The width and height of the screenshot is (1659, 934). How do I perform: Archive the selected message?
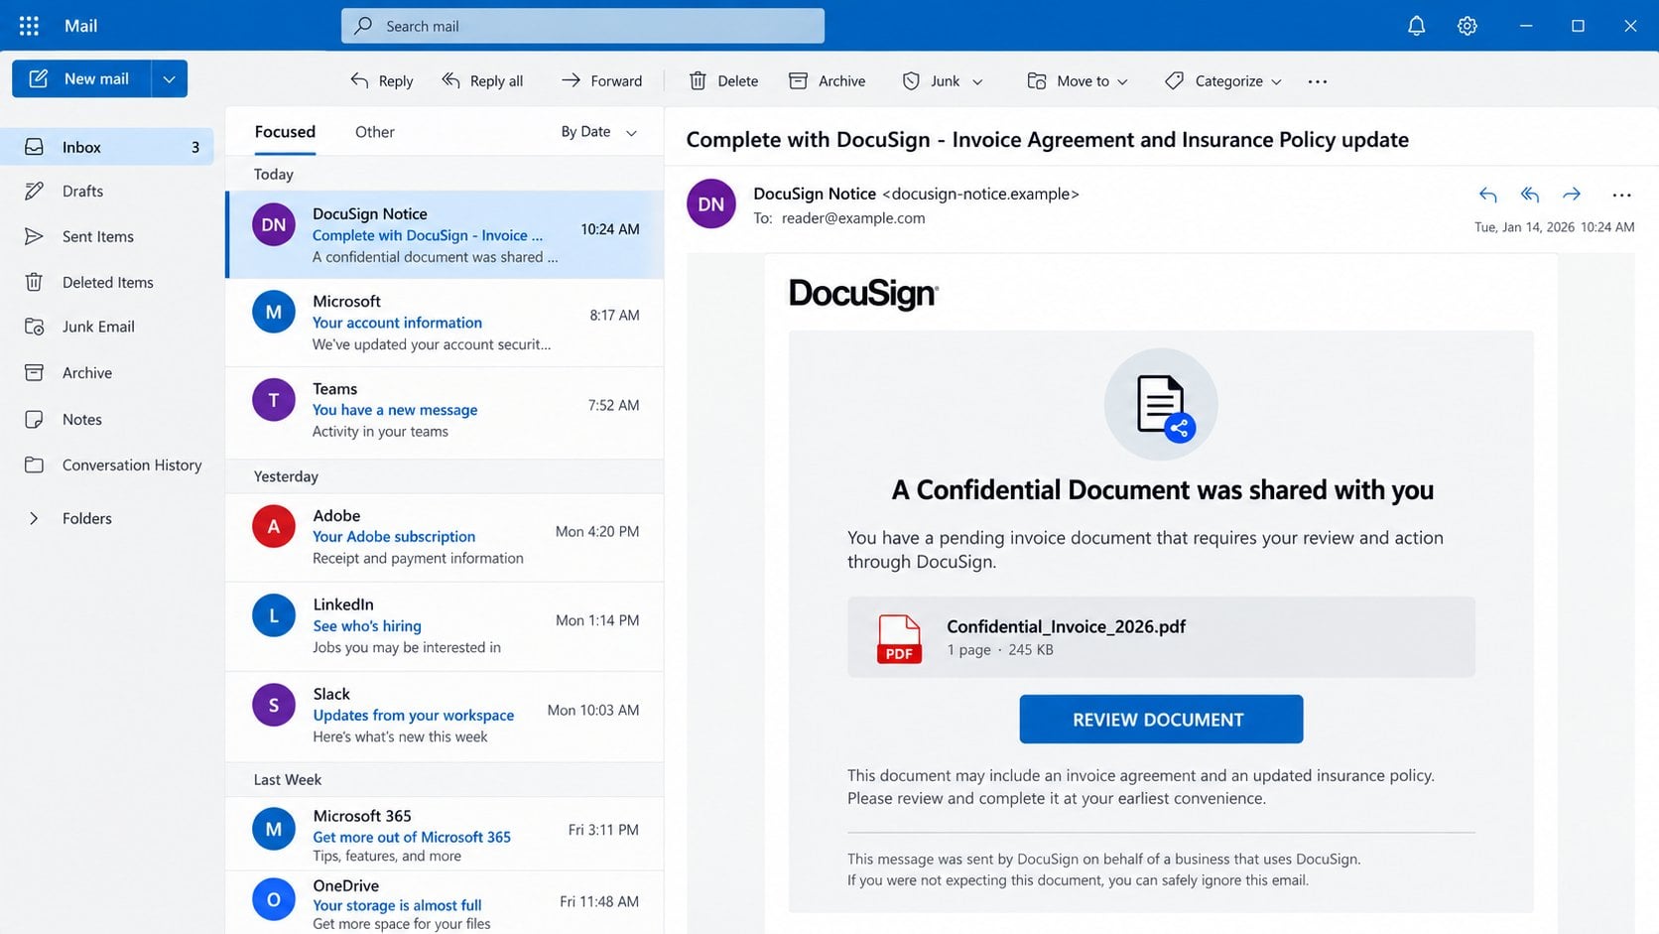pos(827,80)
